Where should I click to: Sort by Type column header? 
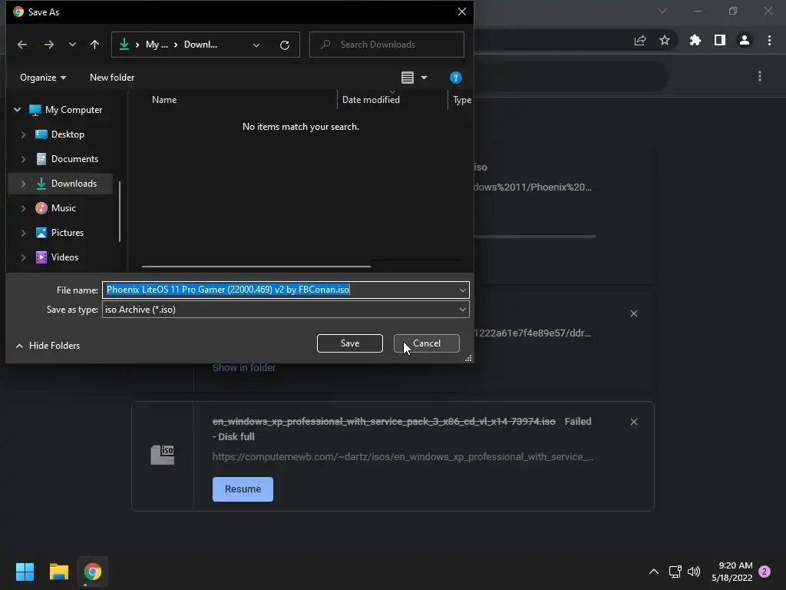pos(461,100)
